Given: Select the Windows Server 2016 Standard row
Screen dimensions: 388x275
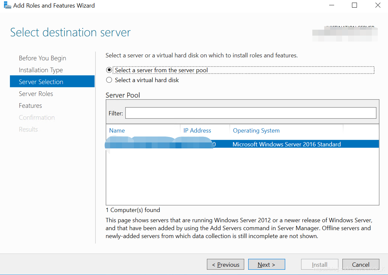Looking at the screenshot, I should pos(243,144).
